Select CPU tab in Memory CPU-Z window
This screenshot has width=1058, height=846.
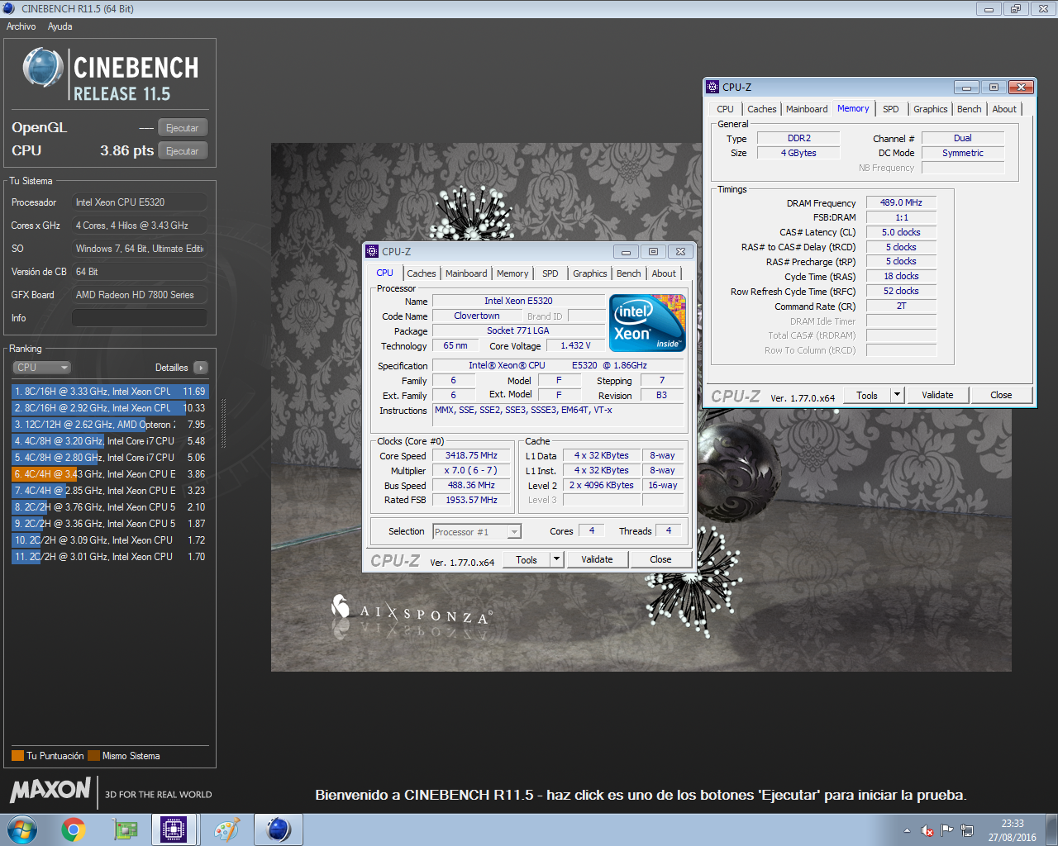[726, 109]
